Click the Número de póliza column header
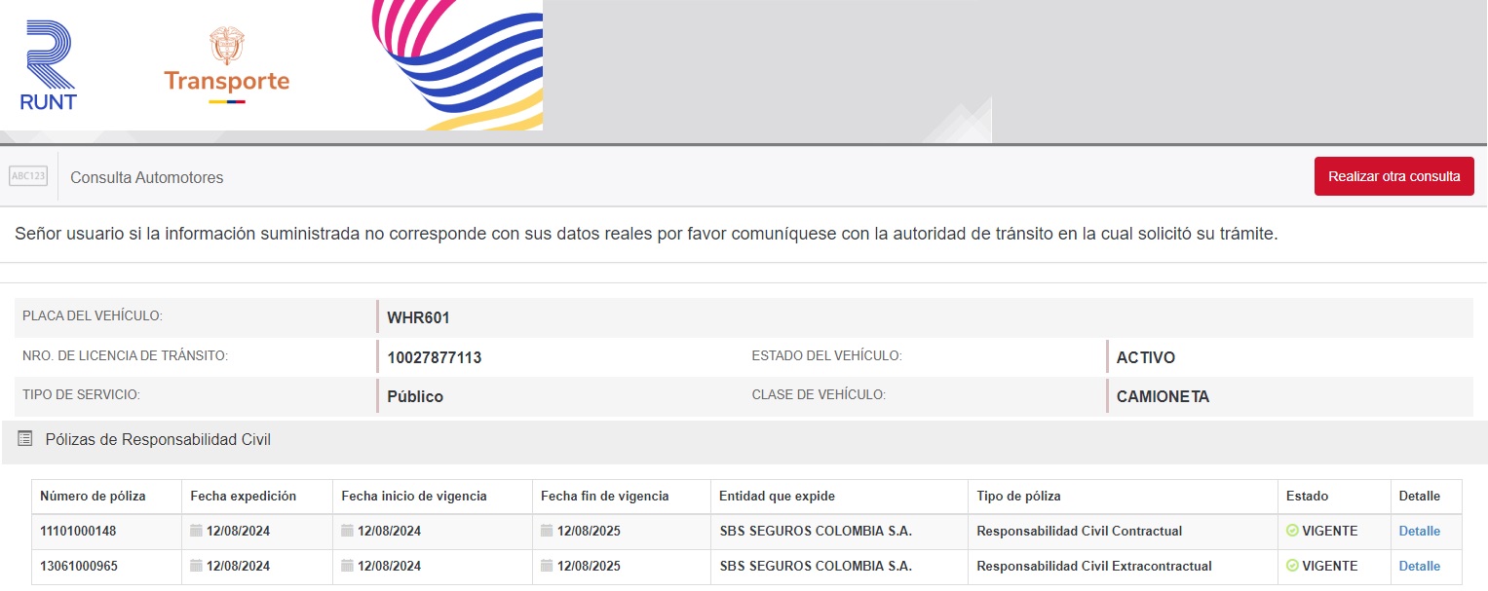Image resolution: width=1488 pixels, height=591 pixels. click(93, 497)
